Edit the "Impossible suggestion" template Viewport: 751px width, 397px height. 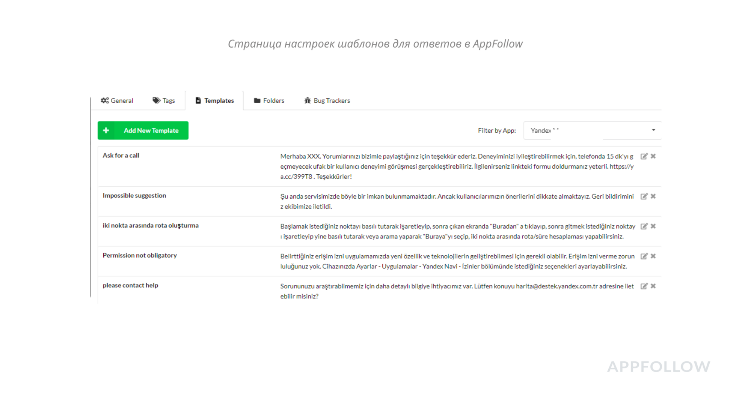click(644, 196)
